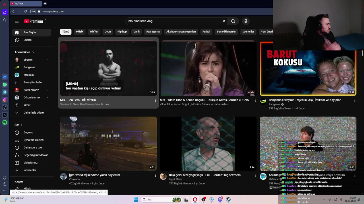The image size is (364, 204).
Task: Open Opera sidebar heart icon
Action: tap(5, 178)
